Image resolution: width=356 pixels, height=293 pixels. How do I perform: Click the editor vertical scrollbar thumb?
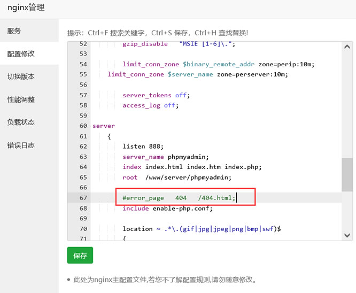click(347, 174)
